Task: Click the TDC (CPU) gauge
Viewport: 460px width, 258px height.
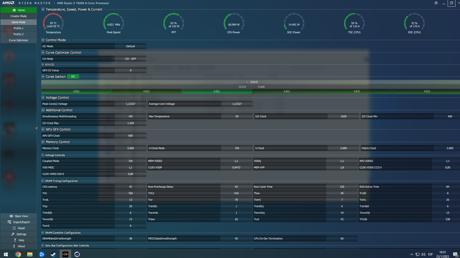Action: 354,23
